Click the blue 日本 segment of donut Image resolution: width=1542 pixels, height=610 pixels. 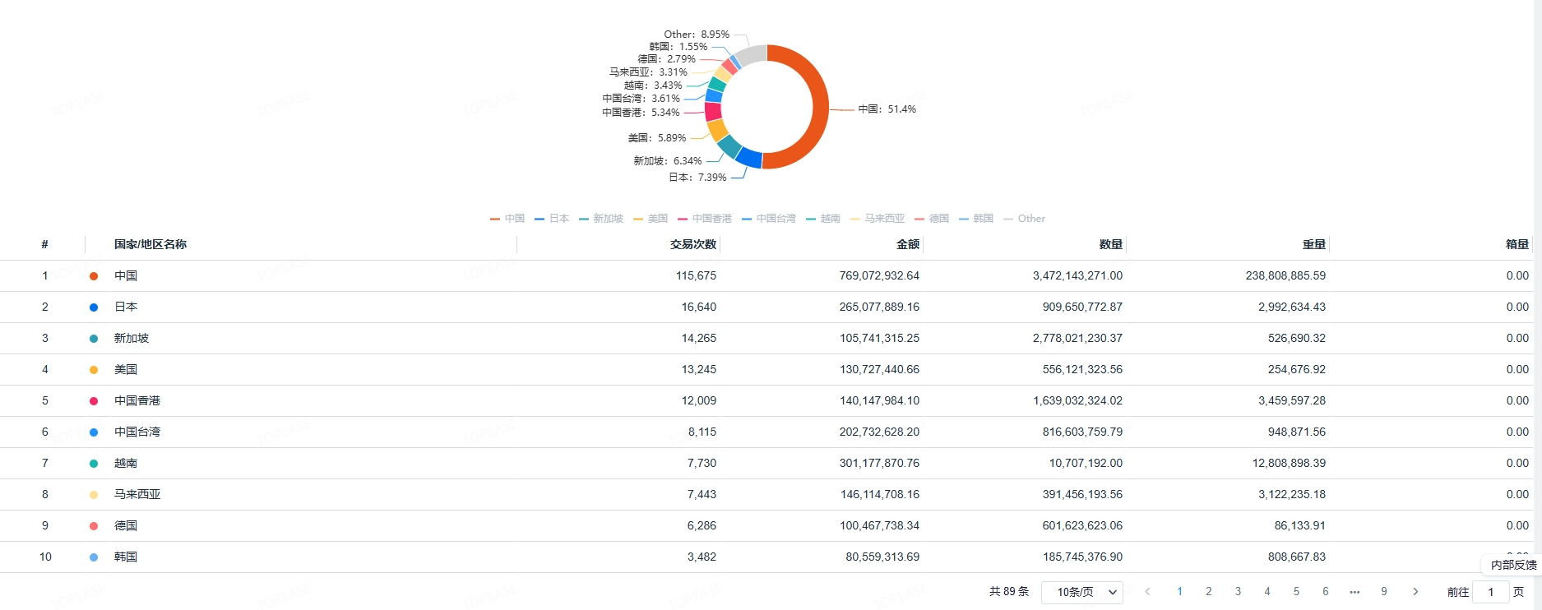(748, 157)
